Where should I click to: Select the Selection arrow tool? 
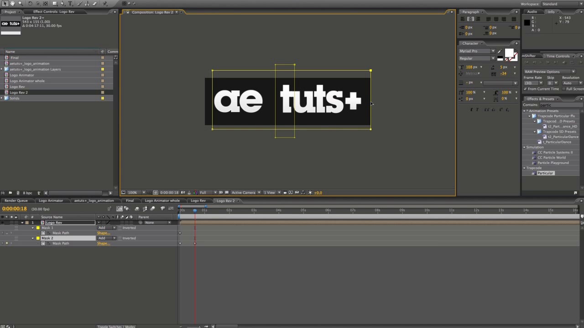click(5, 4)
